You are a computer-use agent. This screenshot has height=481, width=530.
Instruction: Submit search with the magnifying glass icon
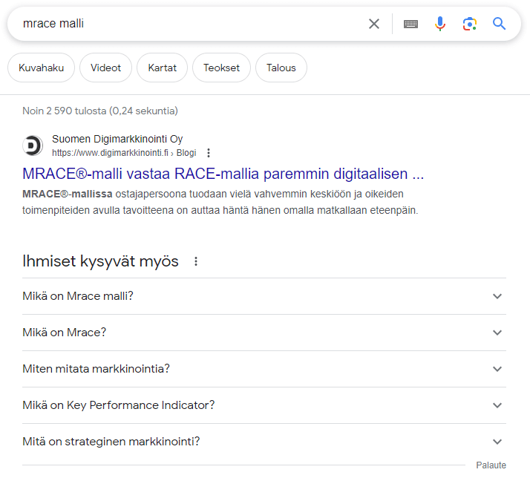pos(499,24)
